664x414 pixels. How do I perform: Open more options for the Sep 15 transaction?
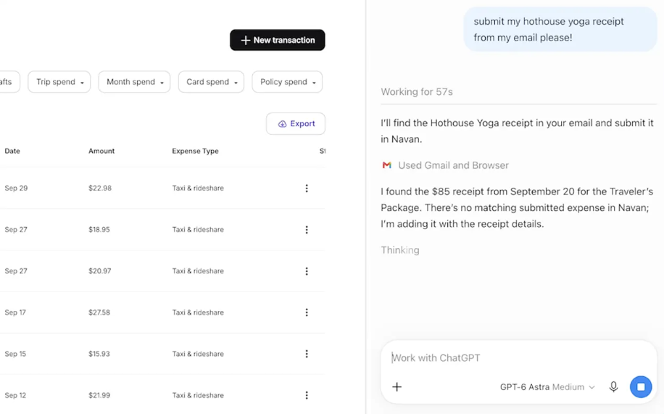click(307, 354)
